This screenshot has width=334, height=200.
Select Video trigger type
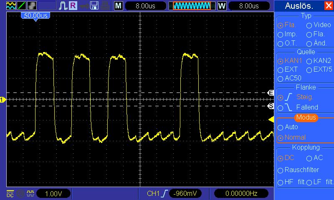click(x=319, y=25)
